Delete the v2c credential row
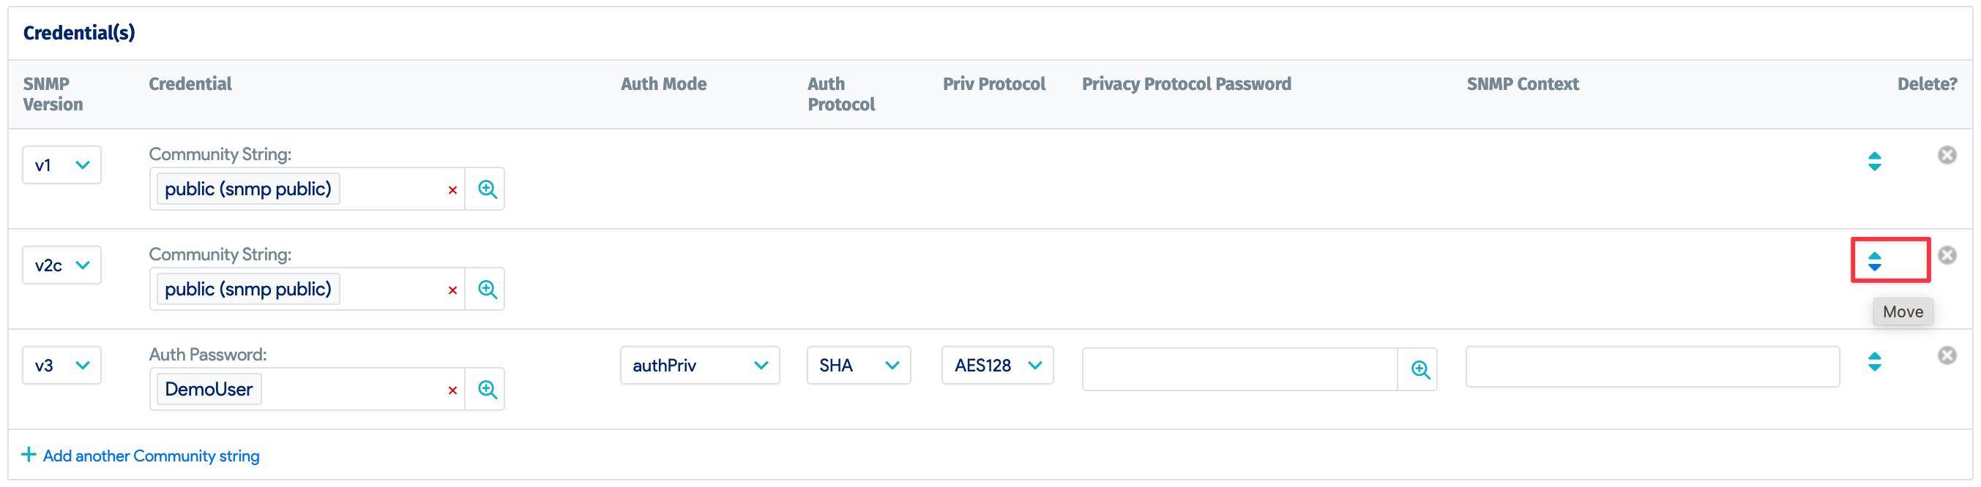The image size is (1981, 487). point(1947,254)
